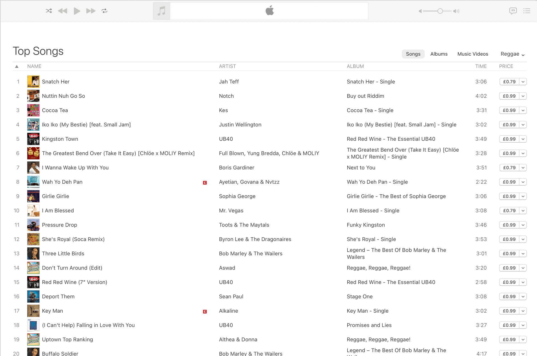Click the Three Little Birds artwork
The width and height of the screenshot is (537, 356).
click(x=33, y=253)
